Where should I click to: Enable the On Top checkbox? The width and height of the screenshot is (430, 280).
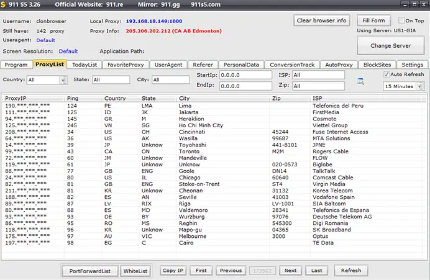[x=401, y=20]
